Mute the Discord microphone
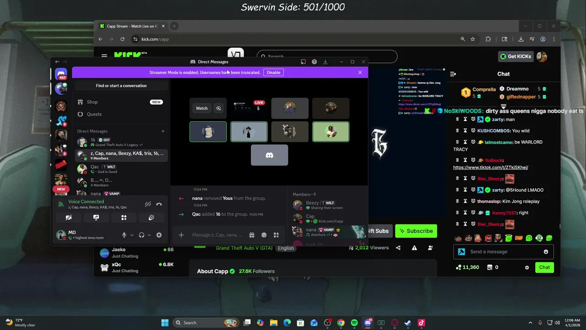Viewport: 586px width, 330px height. pos(124,235)
